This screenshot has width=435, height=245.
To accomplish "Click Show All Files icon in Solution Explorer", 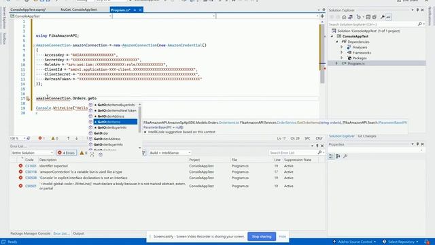I will click(375, 17).
